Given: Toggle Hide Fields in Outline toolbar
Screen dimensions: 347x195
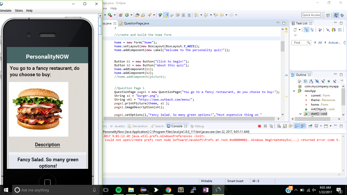Looking at the screenshot, I should click(317, 82).
